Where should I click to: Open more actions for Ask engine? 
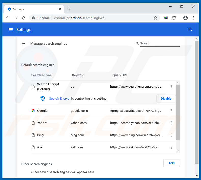coord(171,147)
